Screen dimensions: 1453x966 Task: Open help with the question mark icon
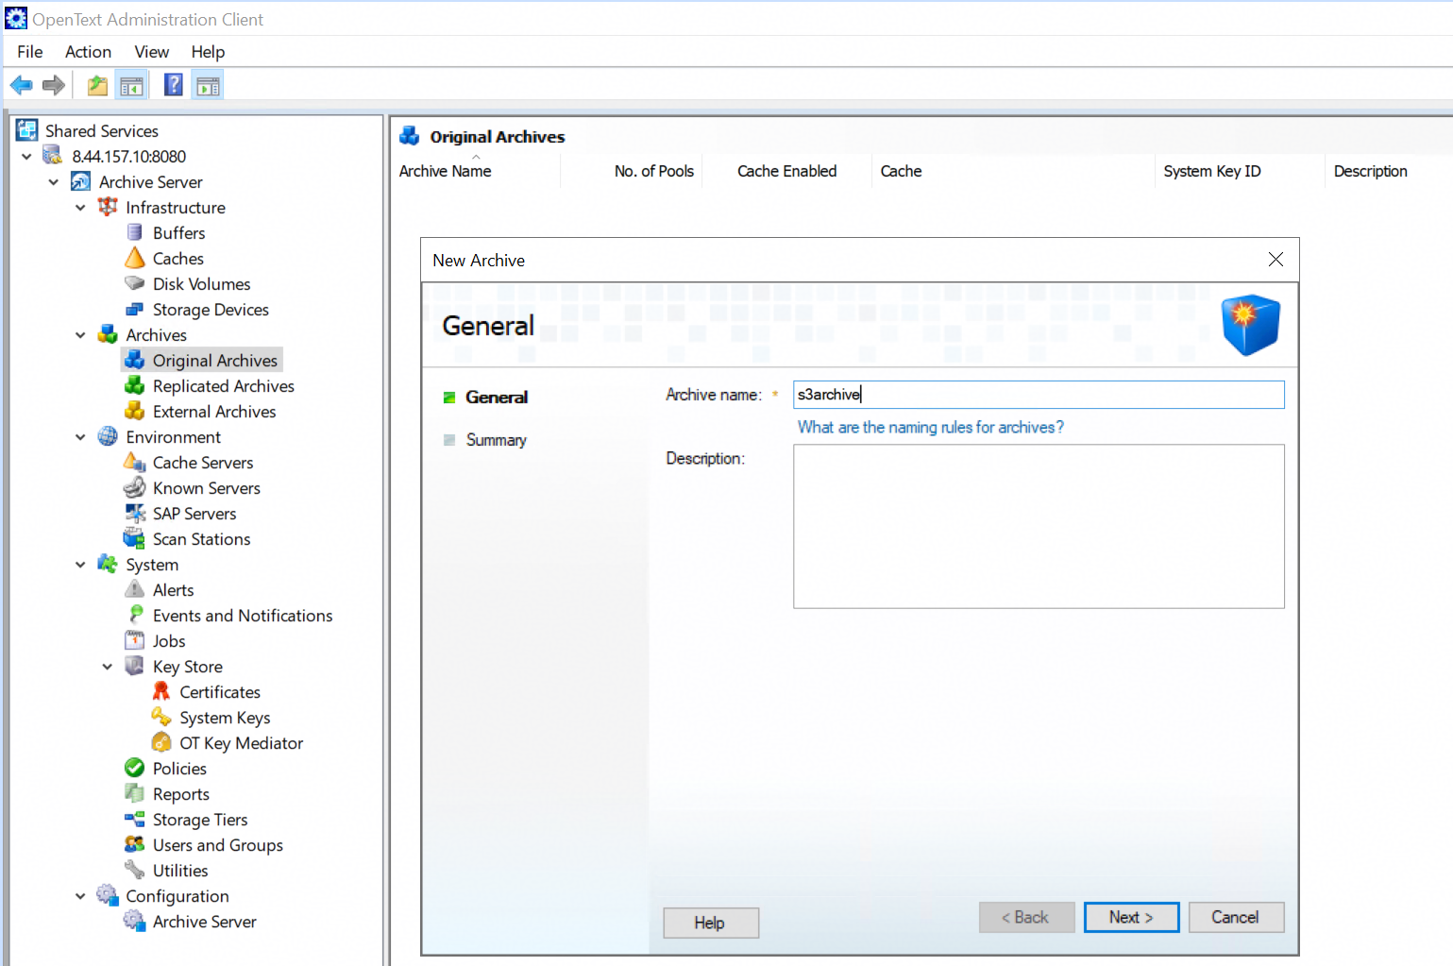point(174,86)
